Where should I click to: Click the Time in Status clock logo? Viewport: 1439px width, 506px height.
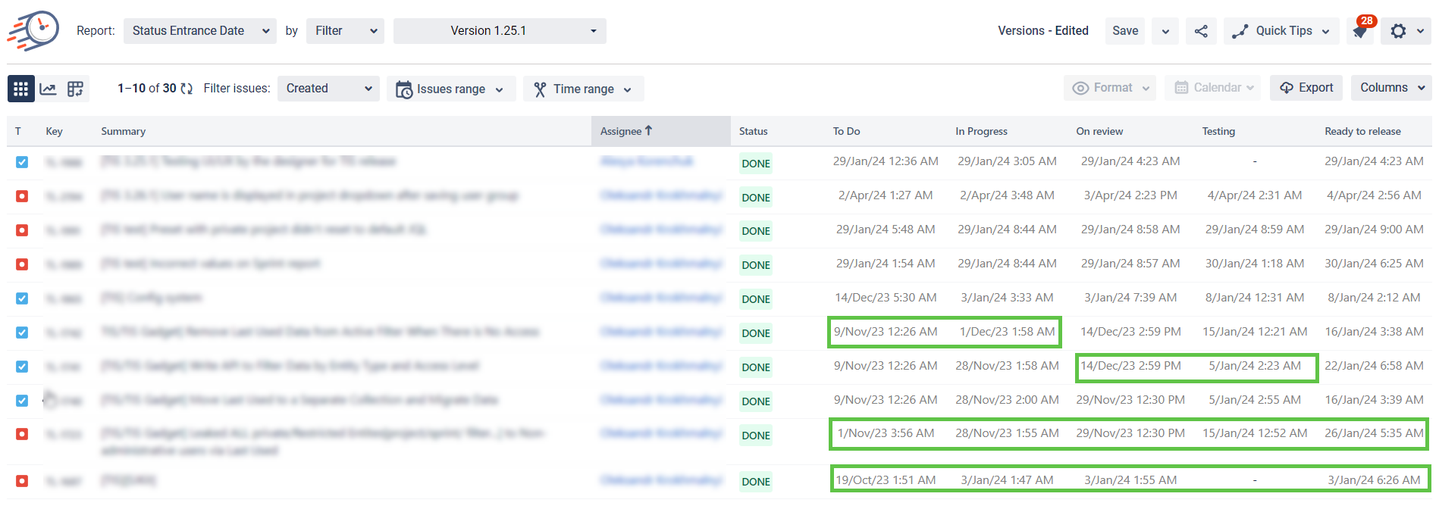coord(34,30)
